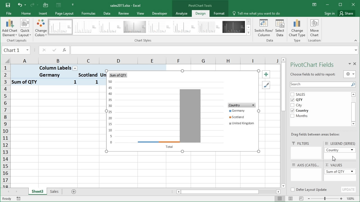Viewport: 360px width, 202px height.
Task: Check the SALES field checkbox
Action: tap(292, 95)
